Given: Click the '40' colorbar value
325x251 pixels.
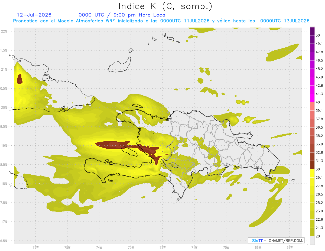Looking at the screenshot, I should pyautogui.click(x=318, y=102).
